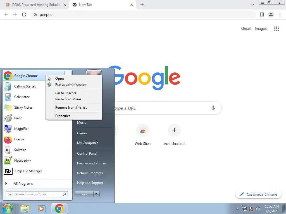This screenshot has width=286, height=214.
Task: Click the Start menu user picture
Action: pos(94,73)
